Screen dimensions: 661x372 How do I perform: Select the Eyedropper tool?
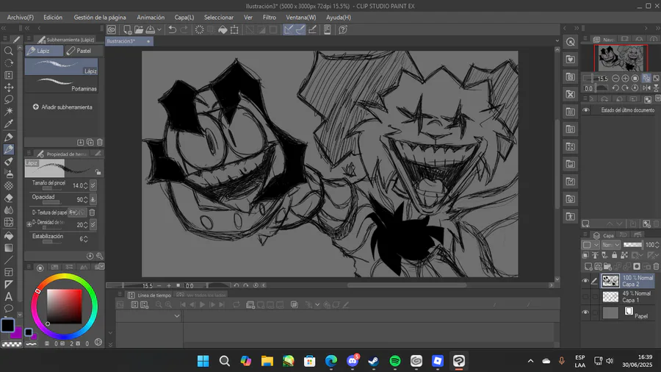click(8, 124)
